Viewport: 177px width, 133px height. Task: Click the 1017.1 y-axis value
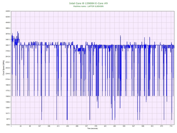[x=8, y=113]
